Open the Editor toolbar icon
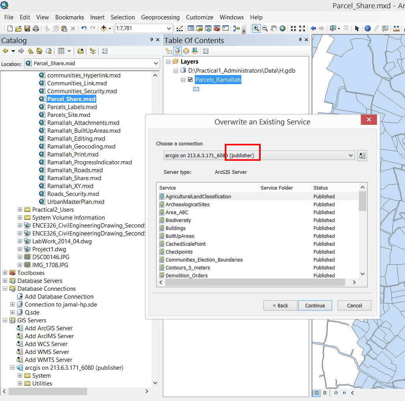This screenshot has width=405, height=401. tap(179, 28)
